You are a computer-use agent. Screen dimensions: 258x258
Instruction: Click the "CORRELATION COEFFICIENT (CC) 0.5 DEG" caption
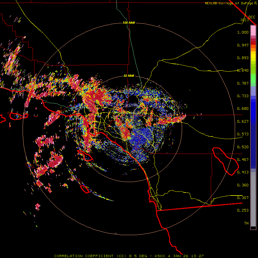pyautogui.click(x=101, y=256)
